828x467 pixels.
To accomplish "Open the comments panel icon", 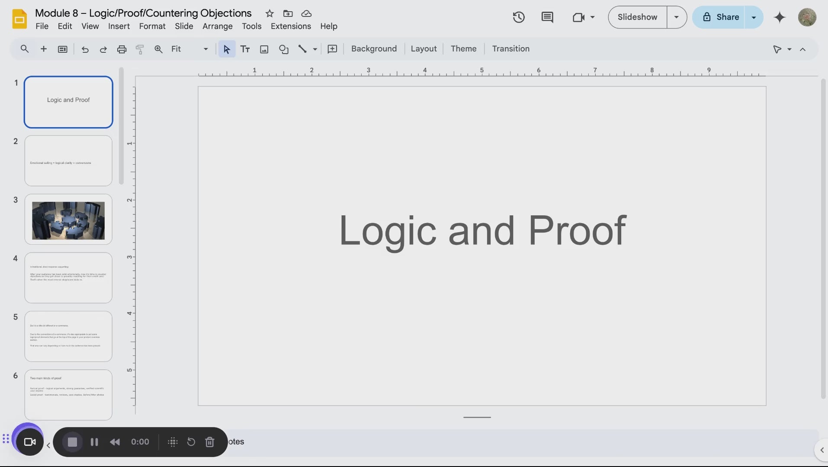I will point(547,17).
